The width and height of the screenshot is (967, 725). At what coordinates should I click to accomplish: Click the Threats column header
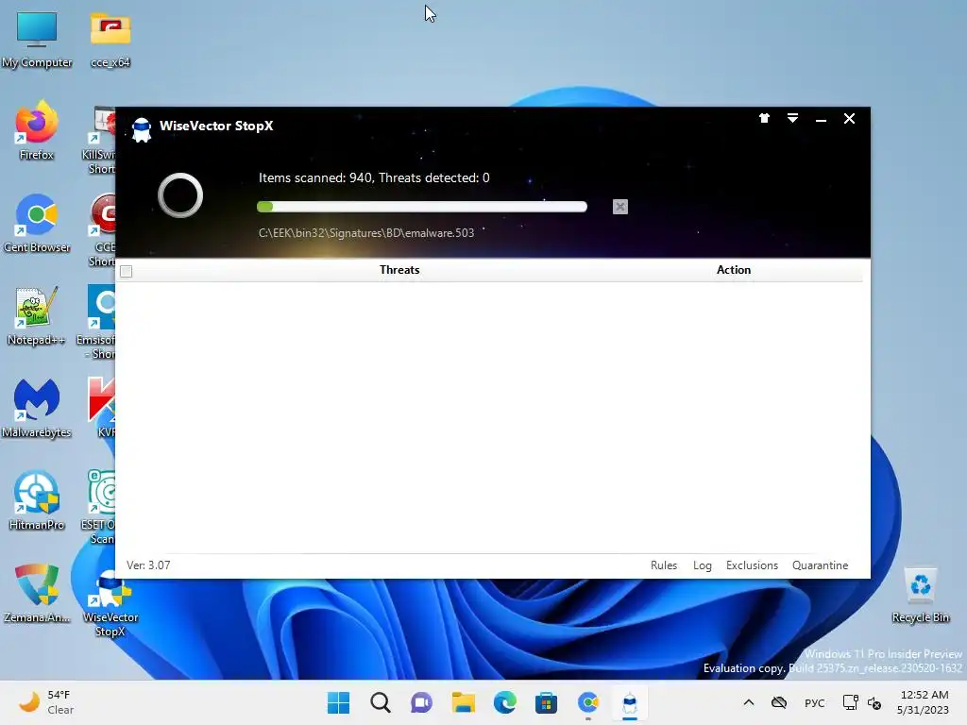399,270
